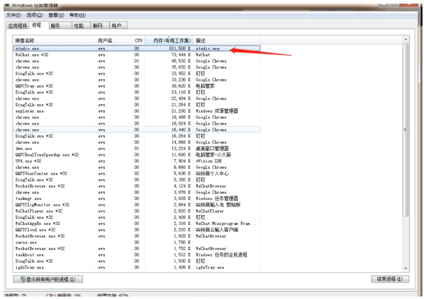Screen dimensions: 424x299
Task: Select the UV4.exe *32 process
Action: click(137, 161)
